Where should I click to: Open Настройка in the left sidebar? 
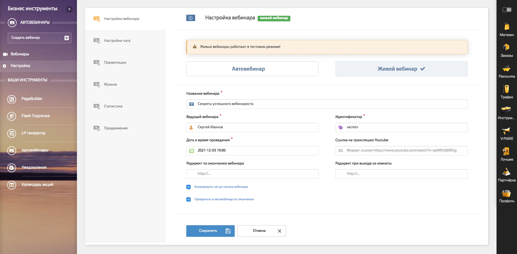(x=38, y=66)
